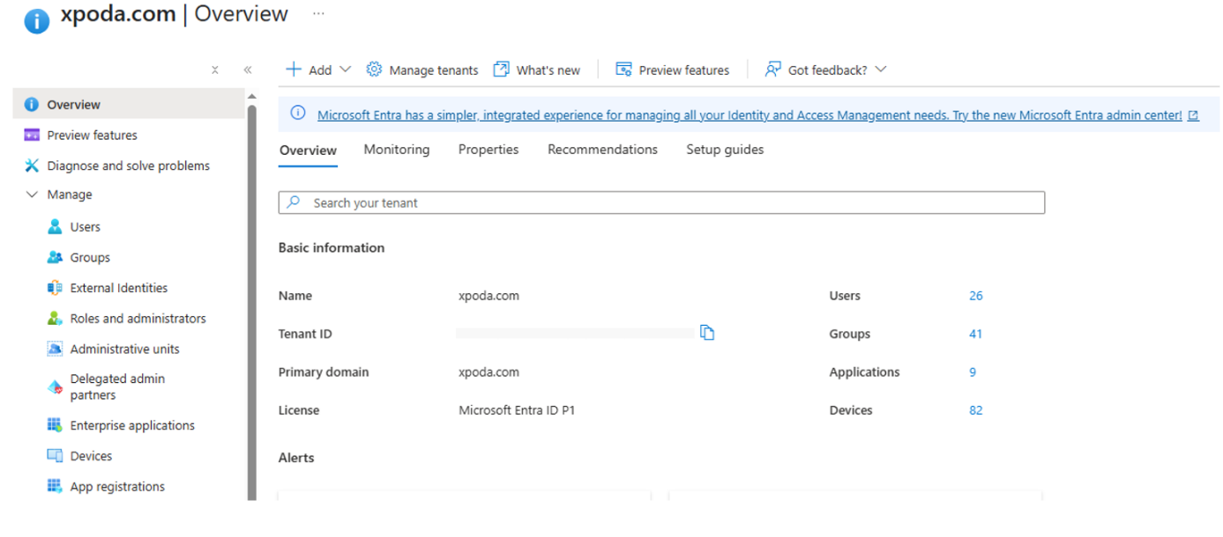Click the info icon in the Entra banner
1223x537 pixels.
pyautogui.click(x=298, y=114)
